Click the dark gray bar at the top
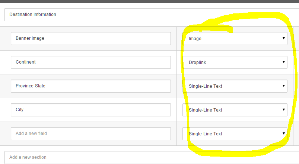This screenshot has width=299, height=164. point(149,1)
